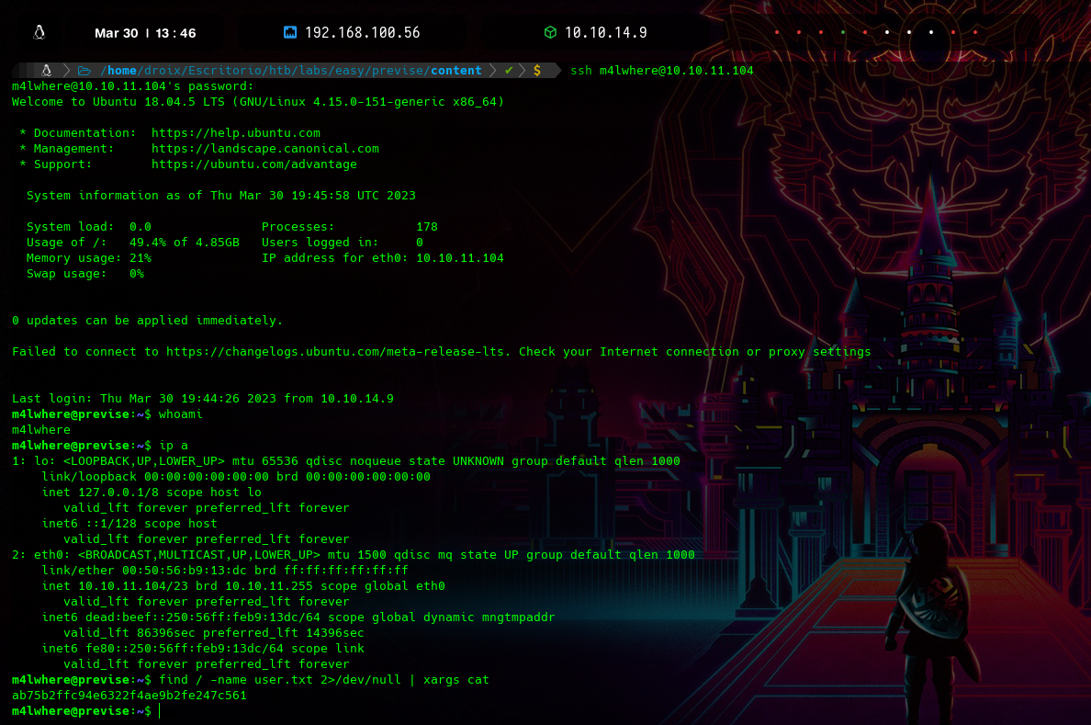Image resolution: width=1091 pixels, height=725 pixels.
Task: Click the user.txt flag hash output line
Action: [129, 696]
